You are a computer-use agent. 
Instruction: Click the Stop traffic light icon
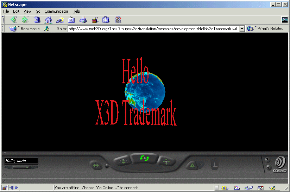pyautogui.click(x=118, y=20)
